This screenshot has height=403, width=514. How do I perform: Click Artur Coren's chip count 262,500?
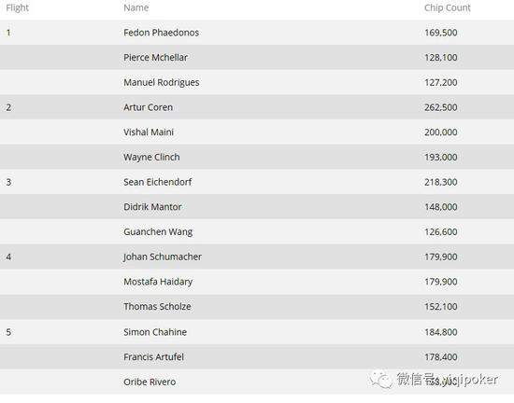pos(440,107)
